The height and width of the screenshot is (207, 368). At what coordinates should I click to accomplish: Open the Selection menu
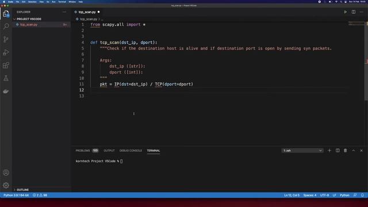click(32, 2)
